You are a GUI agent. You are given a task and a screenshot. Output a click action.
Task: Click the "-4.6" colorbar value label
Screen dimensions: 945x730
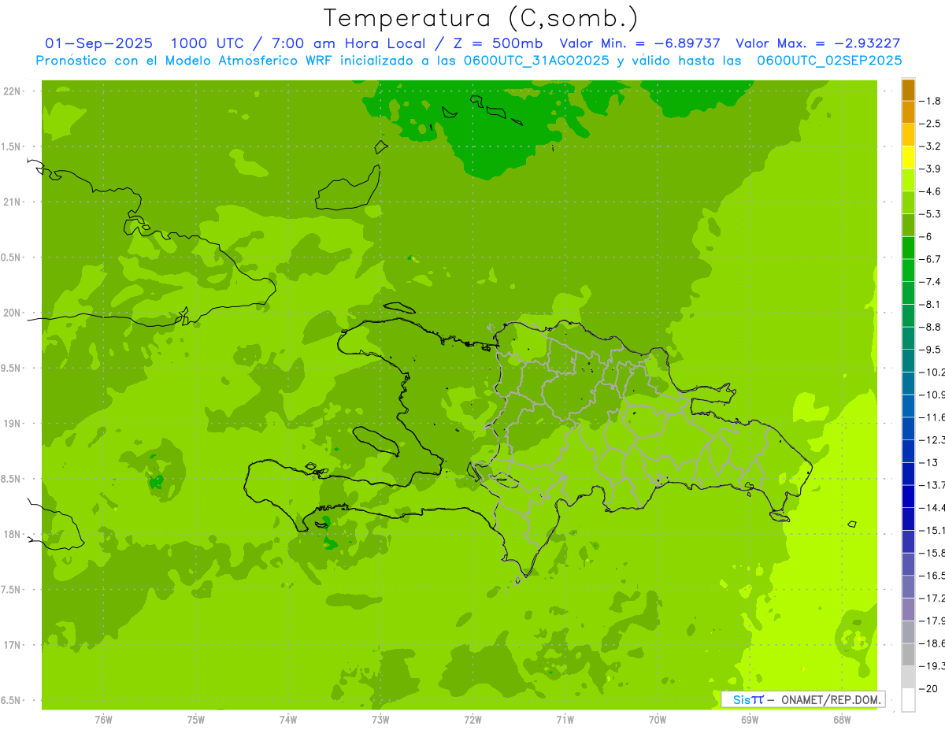[x=929, y=191]
